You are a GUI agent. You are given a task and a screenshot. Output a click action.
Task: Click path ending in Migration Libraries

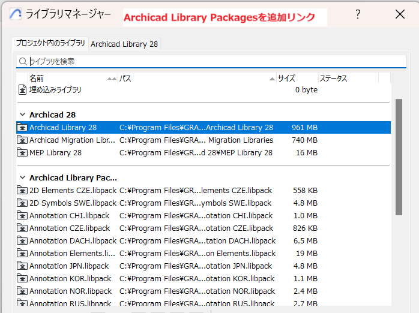point(196,140)
